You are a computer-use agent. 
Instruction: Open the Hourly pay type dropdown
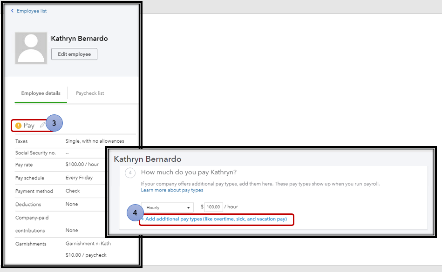(168, 207)
